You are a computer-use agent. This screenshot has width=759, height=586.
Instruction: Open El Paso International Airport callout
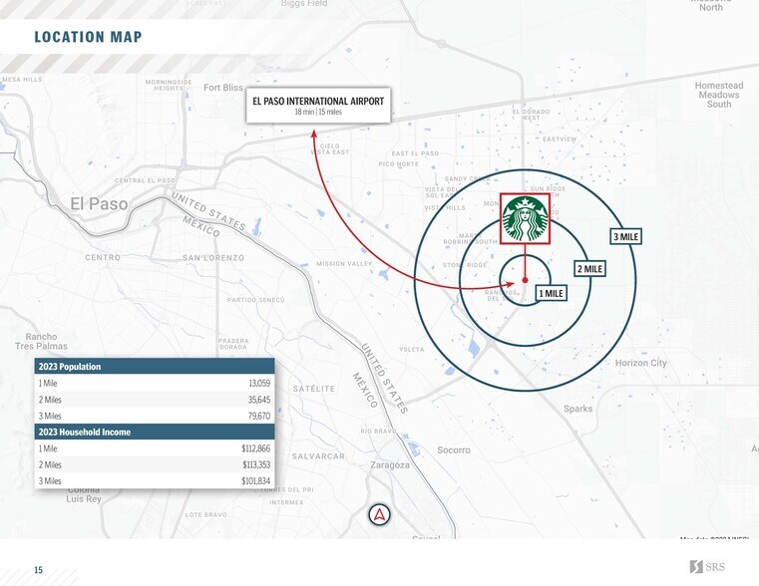pyautogui.click(x=318, y=106)
